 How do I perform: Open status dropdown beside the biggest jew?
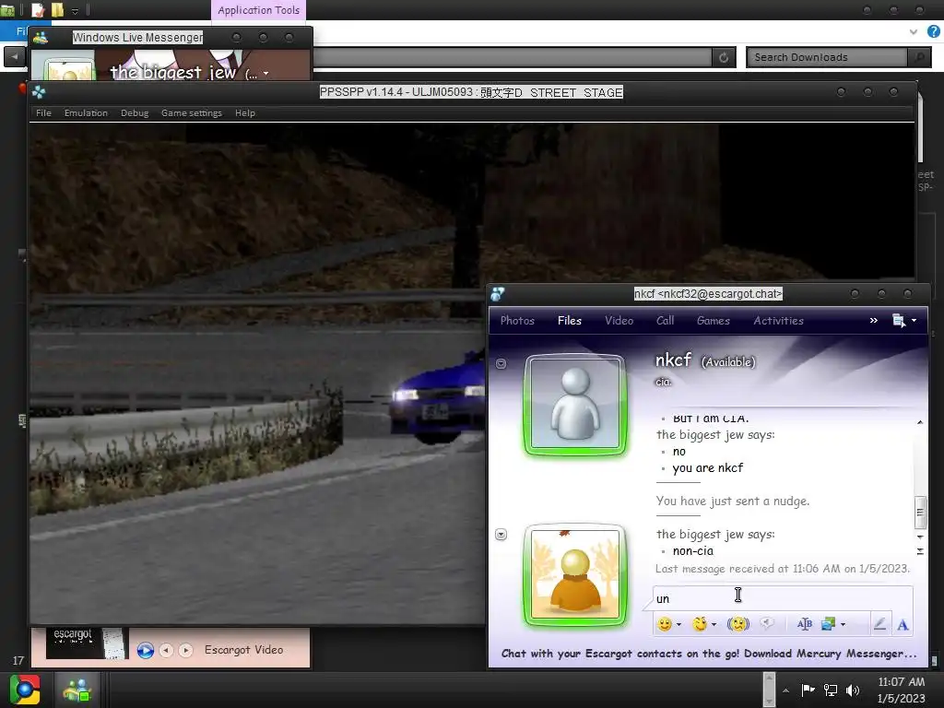click(x=265, y=74)
